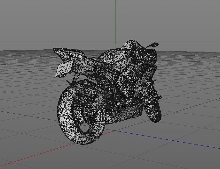This screenshot has width=220, height=169.
Task: Select the motorcycle's front wheel
Action: [153, 104]
